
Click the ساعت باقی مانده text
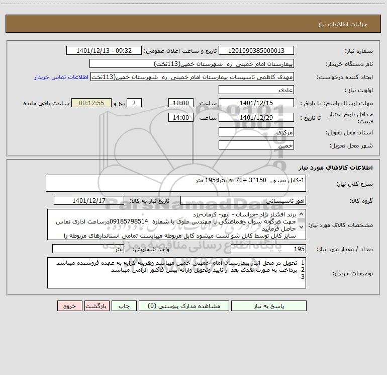(x=46, y=103)
